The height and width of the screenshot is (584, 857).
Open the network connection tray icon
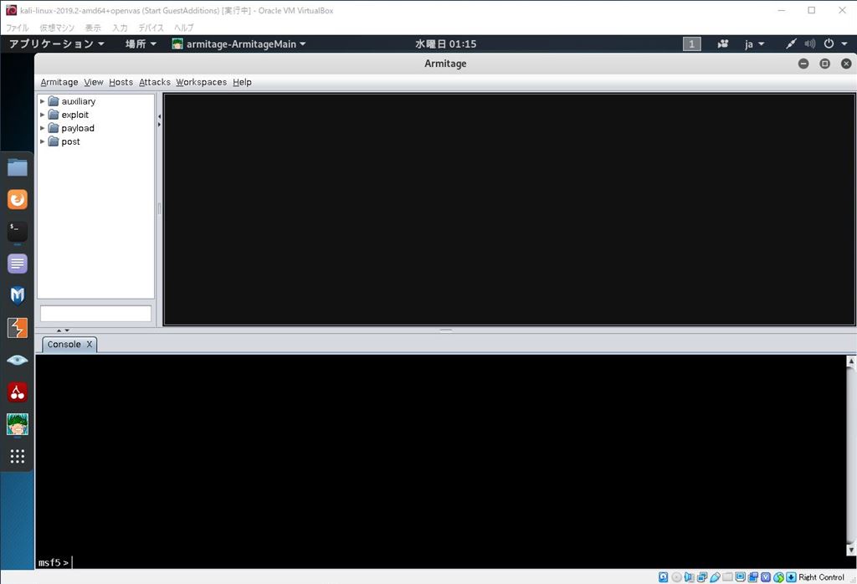coord(791,44)
